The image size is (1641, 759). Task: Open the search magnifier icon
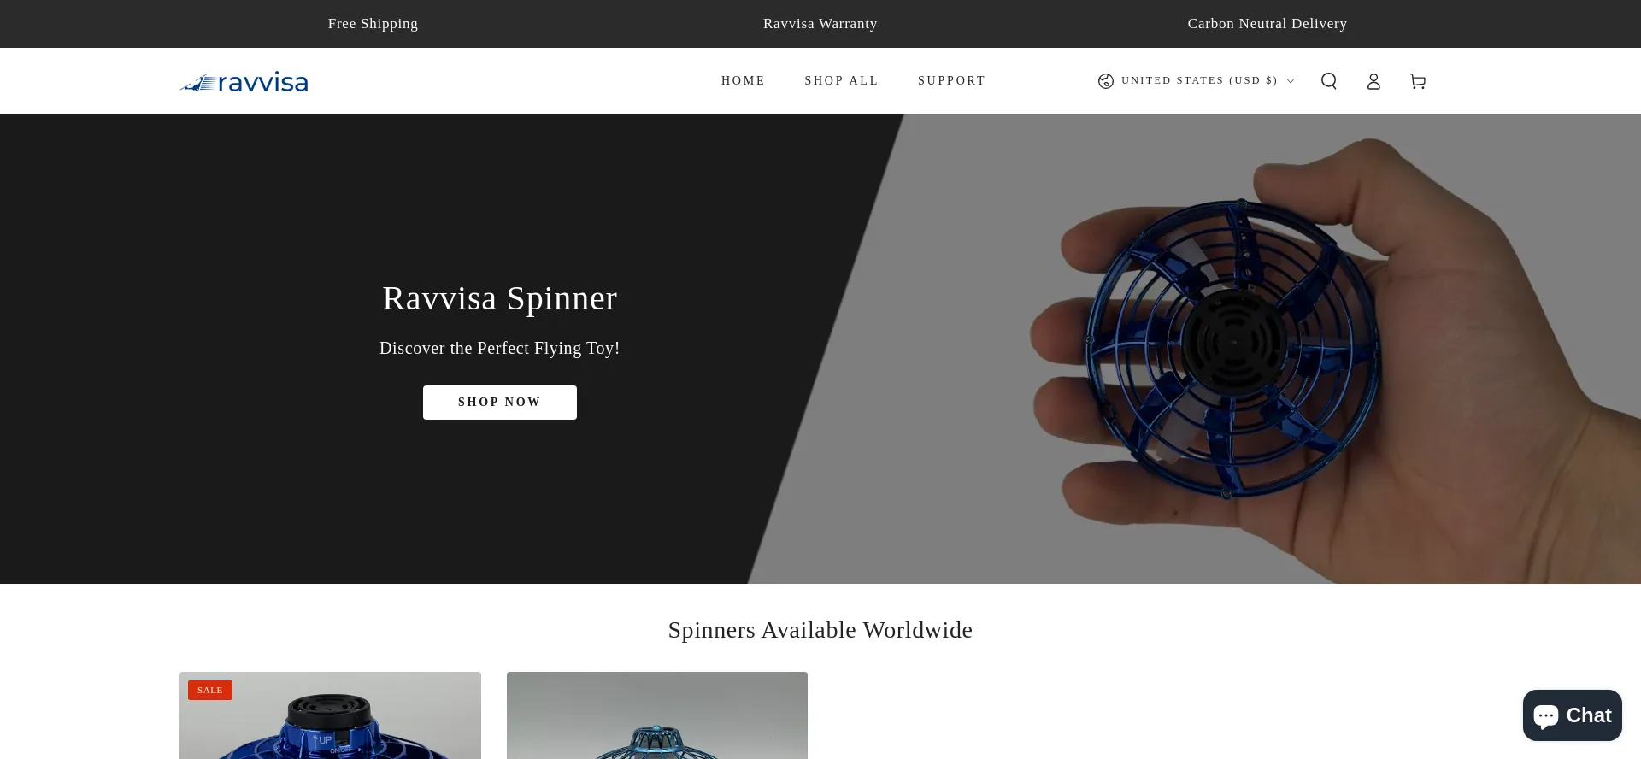pyautogui.click(x=1329, y=81)
